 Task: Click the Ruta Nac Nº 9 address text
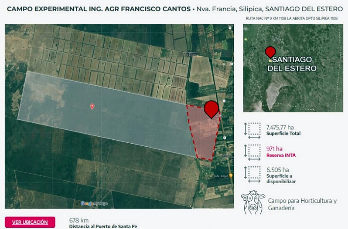292,18
